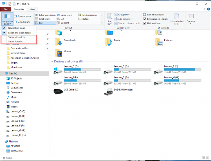The image size is (211, 161).
Task: Select Content layout
Action: pos(63,23)
